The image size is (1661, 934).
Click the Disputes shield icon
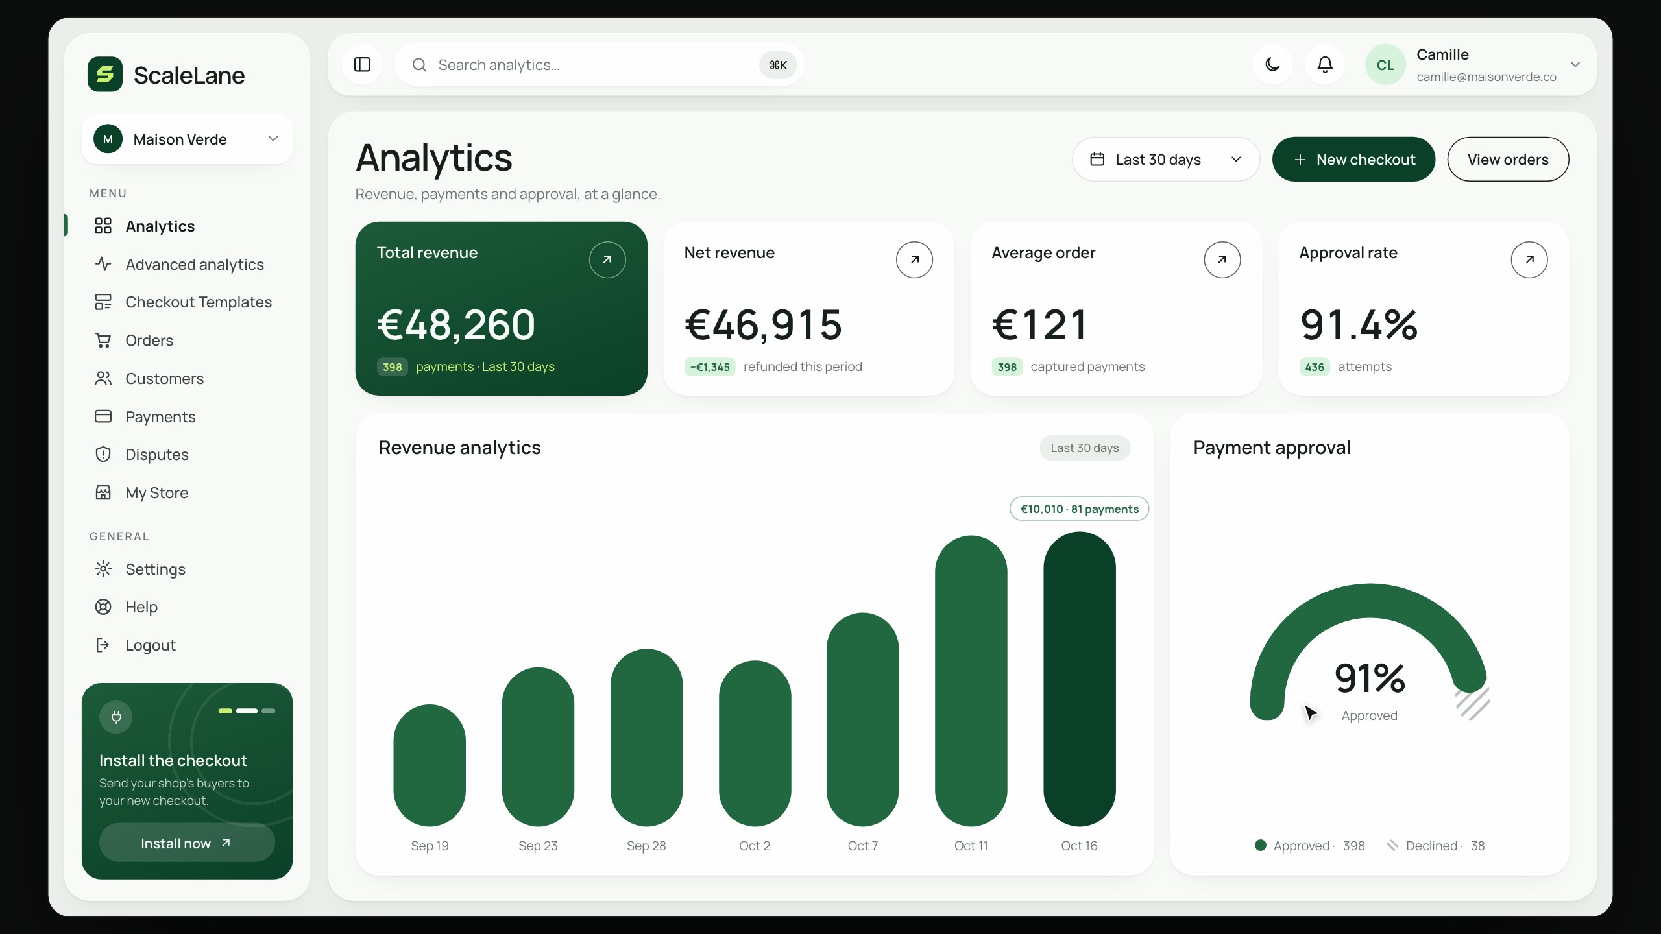pos(103,454)
